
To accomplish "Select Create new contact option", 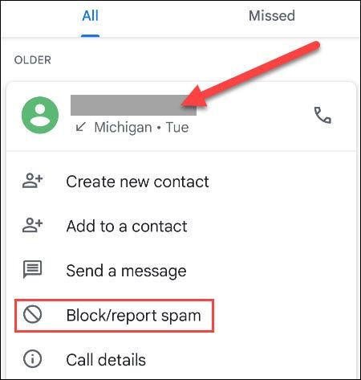I will point(137,182).
